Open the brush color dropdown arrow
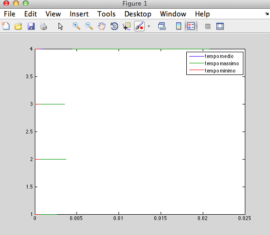This screenshot has height=235, width=270. tap(149, 26)
